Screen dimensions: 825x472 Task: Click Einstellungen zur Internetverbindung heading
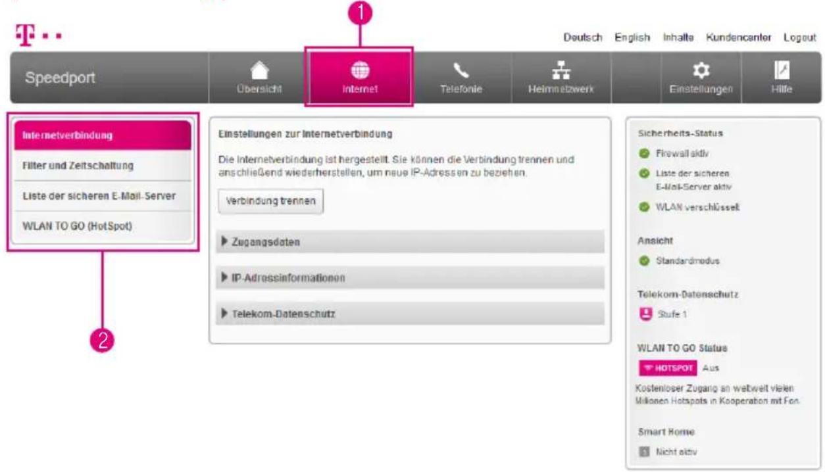pyautogui.click(x=305, y=133)
